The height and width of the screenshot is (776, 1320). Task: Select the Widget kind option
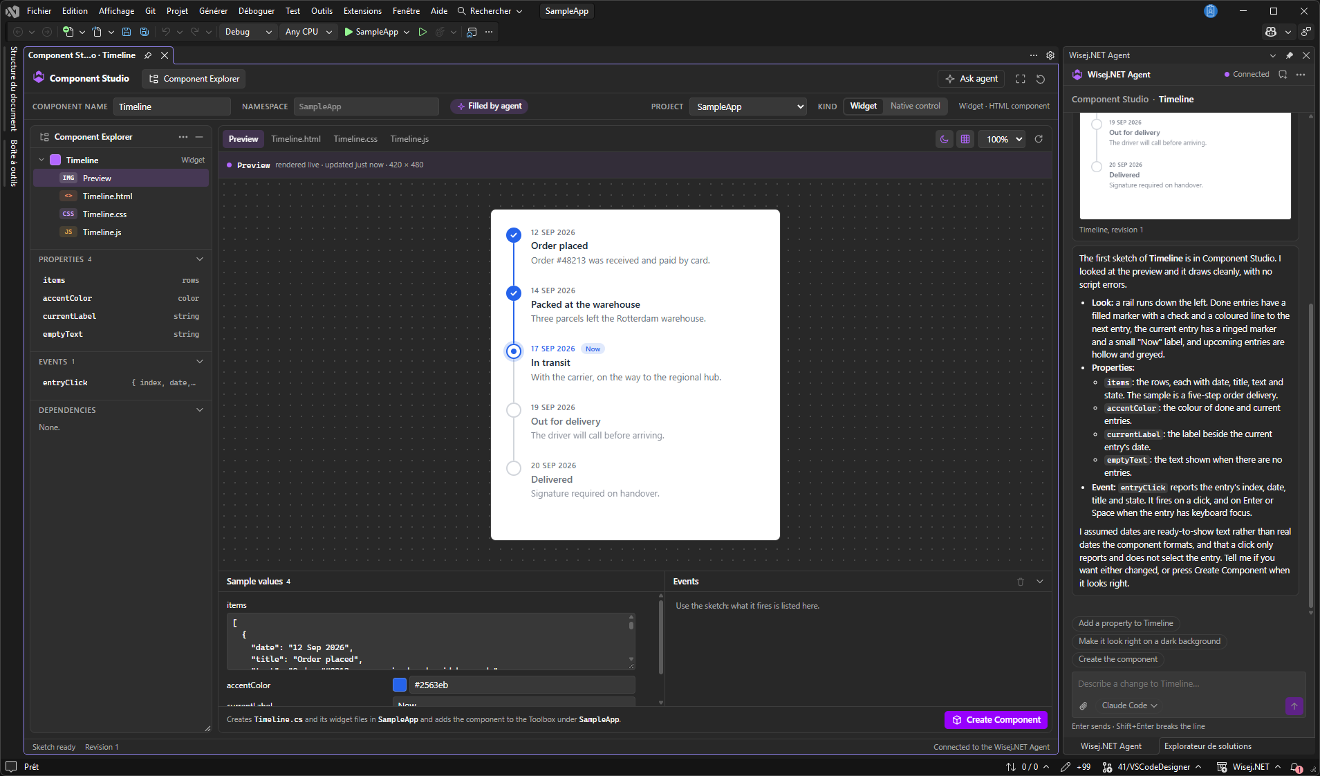click(864, 106)
